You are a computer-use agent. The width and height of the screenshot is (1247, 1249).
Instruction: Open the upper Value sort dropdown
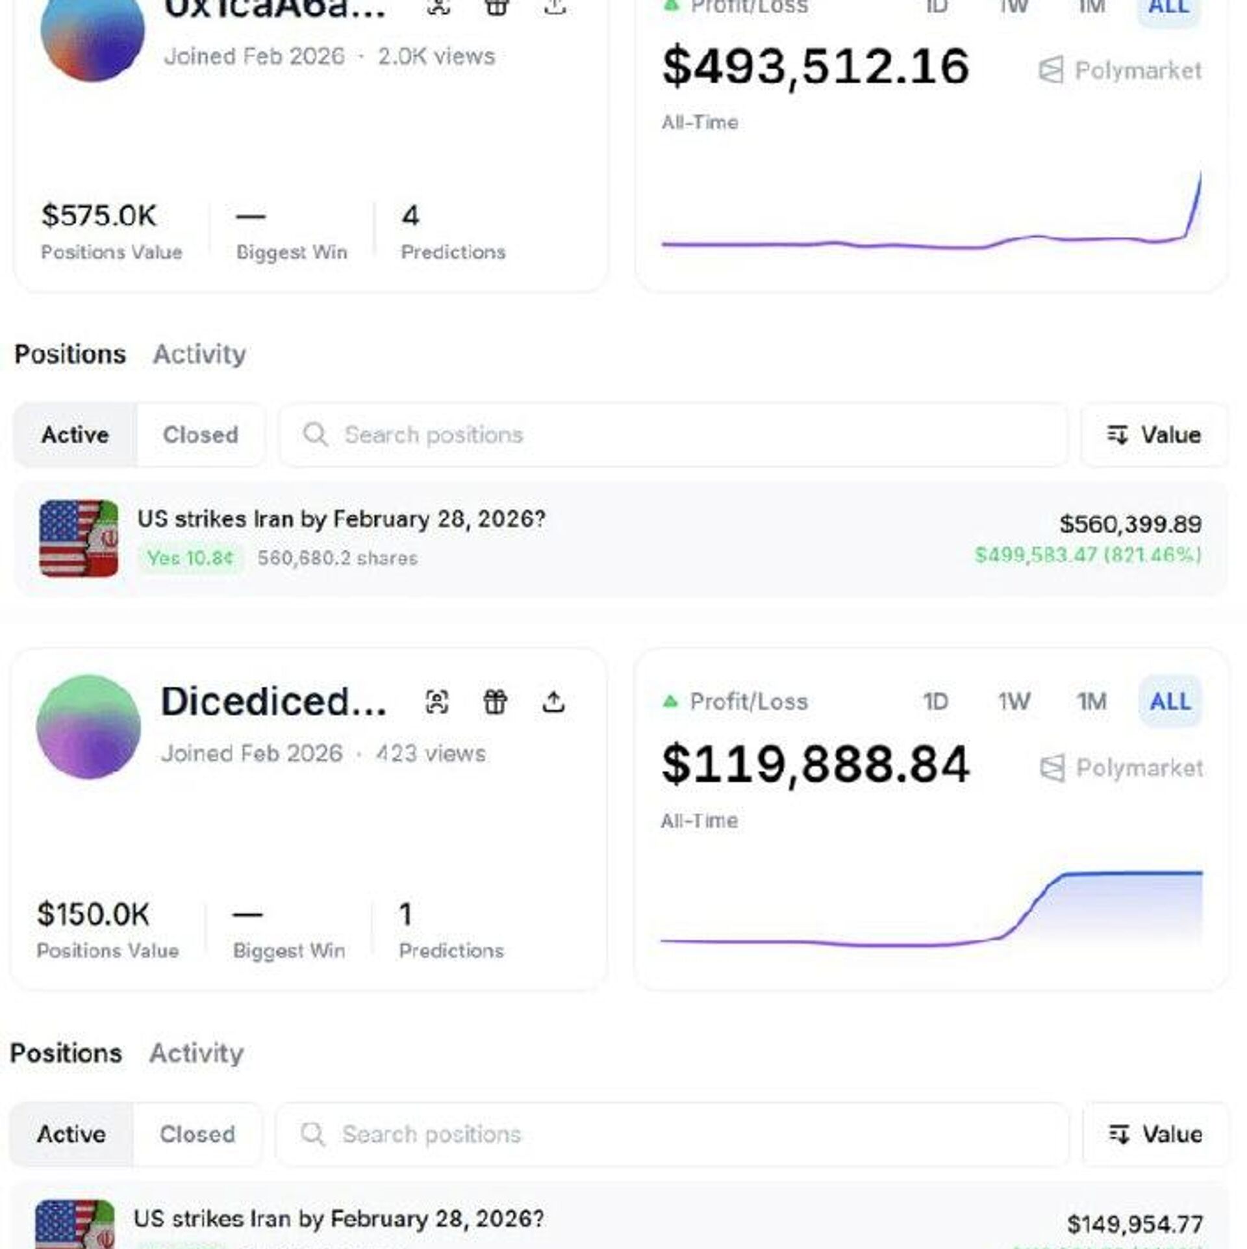1154,435
